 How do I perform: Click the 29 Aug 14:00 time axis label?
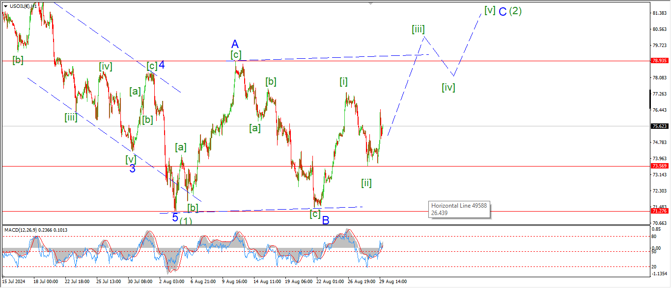392,282
